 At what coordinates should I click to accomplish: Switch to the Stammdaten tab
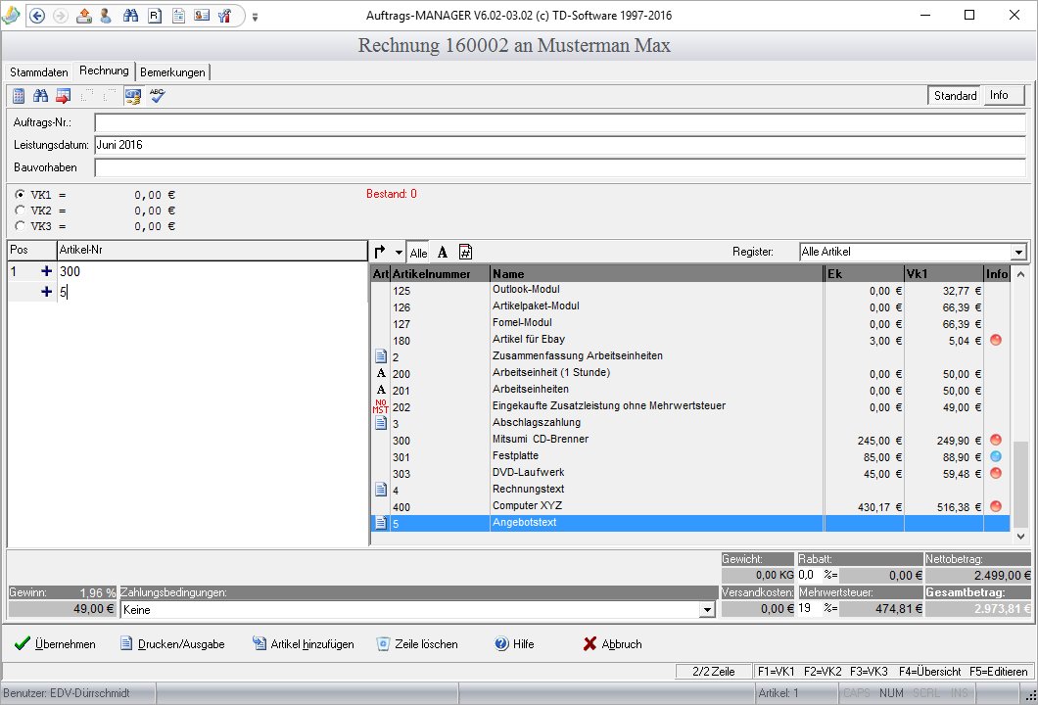coord(39,72)
